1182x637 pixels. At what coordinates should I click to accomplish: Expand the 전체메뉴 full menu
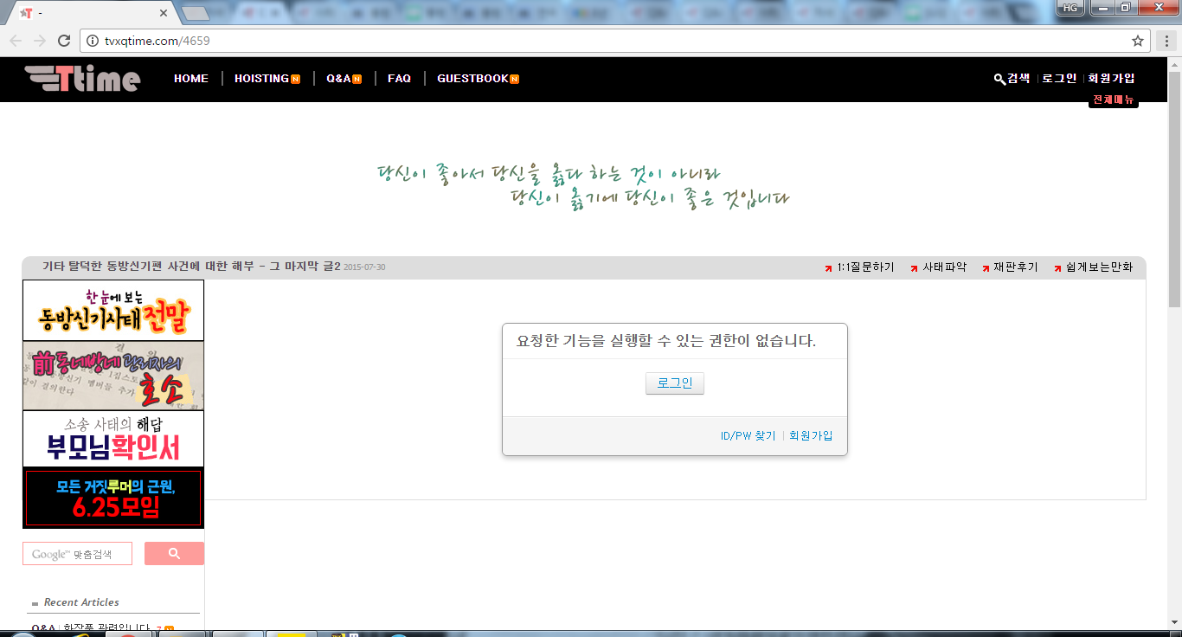click(x=1113, y=98)
